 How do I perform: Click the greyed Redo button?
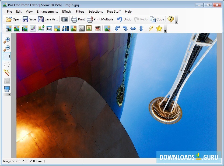(x=141, y=19)
